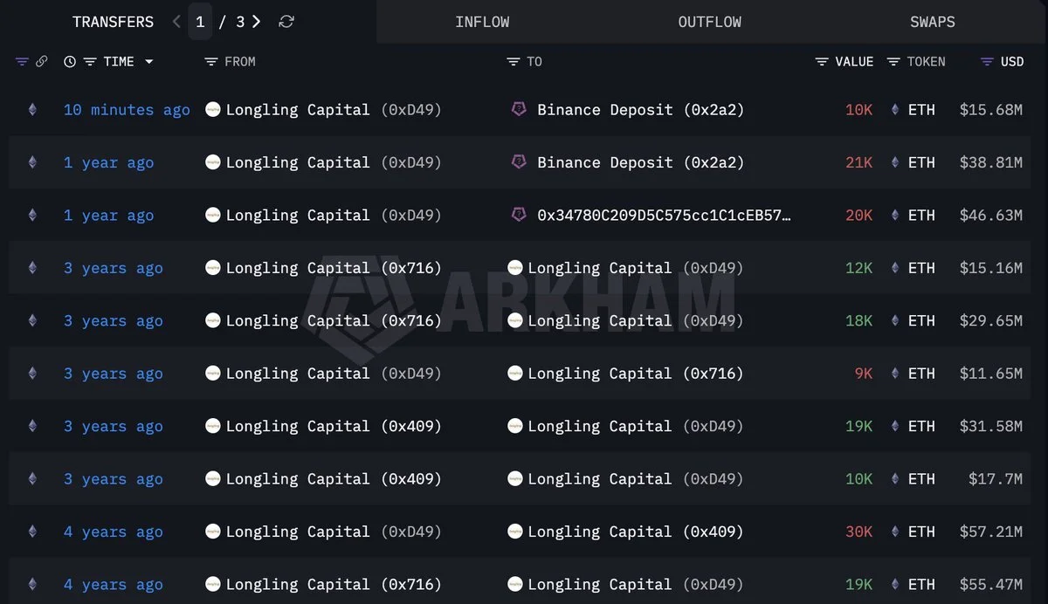
Task: Click Longling Capital logo, recipient in $57.21M row
Action: pyautogui.click(x=514, y=532)
